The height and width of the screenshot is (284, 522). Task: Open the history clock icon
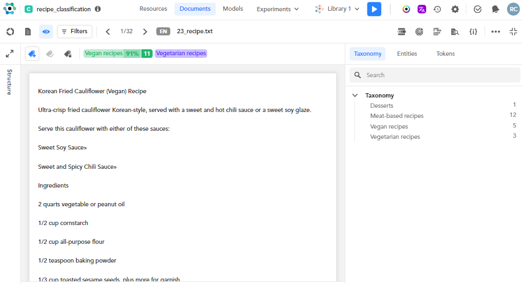(437, 9)
